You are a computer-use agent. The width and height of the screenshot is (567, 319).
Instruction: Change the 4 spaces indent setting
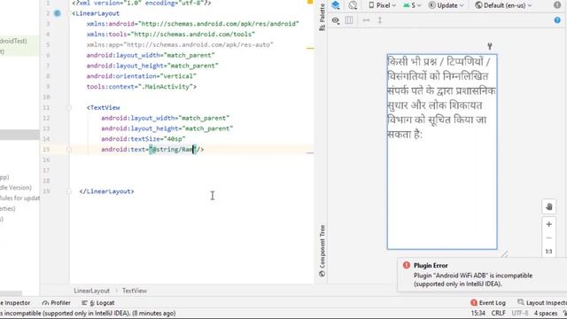546,313
